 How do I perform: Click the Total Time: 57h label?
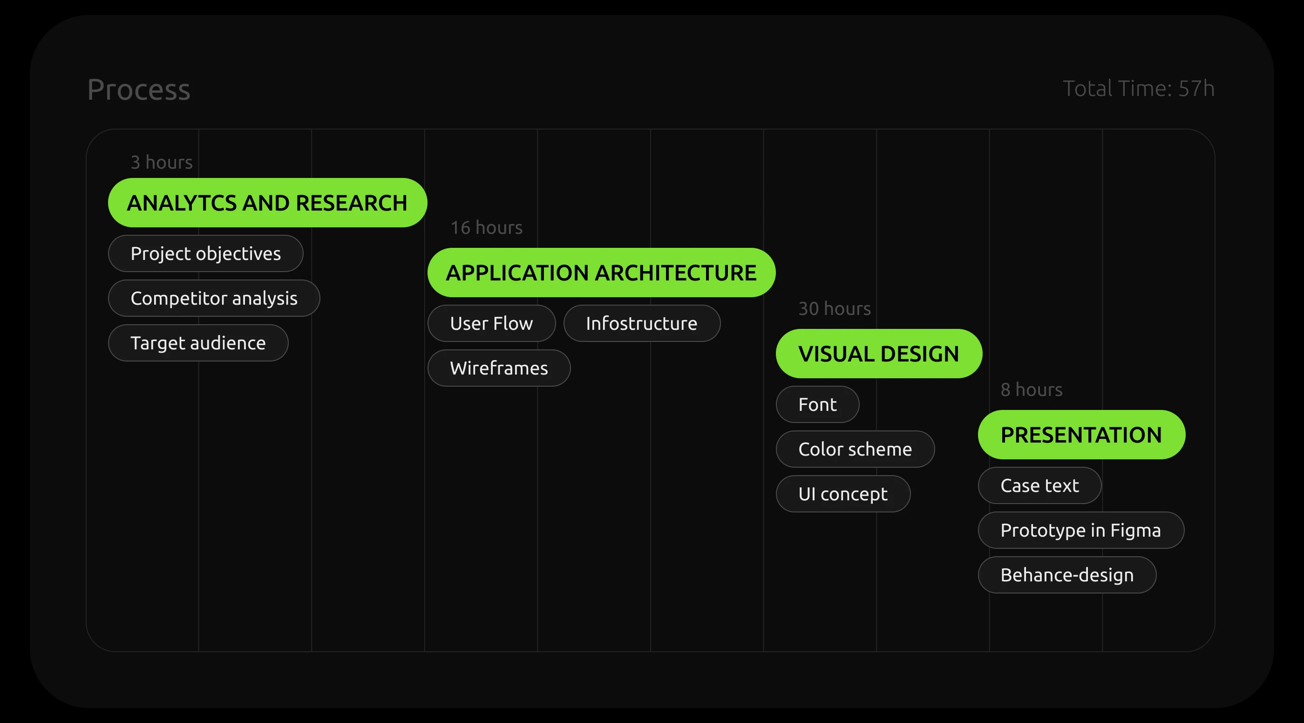point(1138,89)
